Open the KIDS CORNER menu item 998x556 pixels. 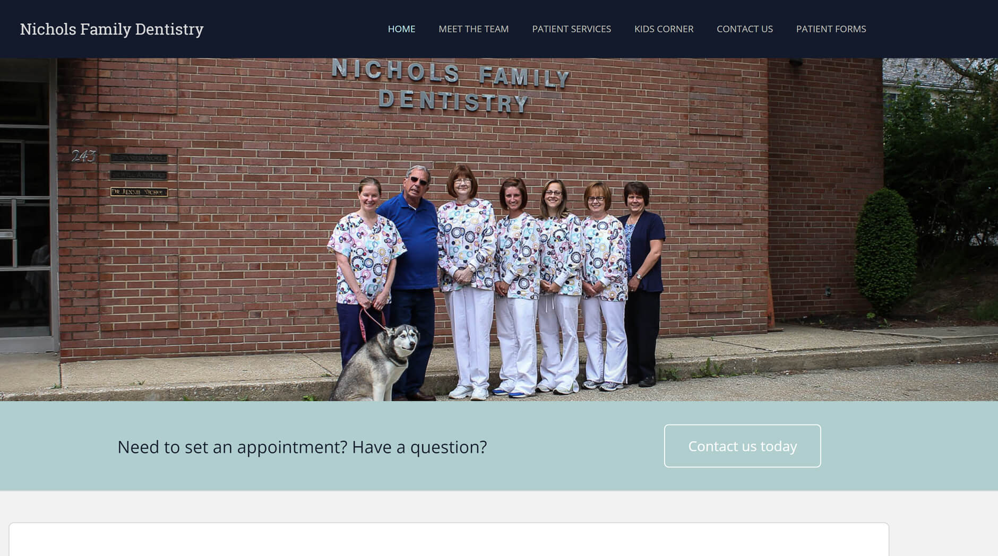click(664, 29)
